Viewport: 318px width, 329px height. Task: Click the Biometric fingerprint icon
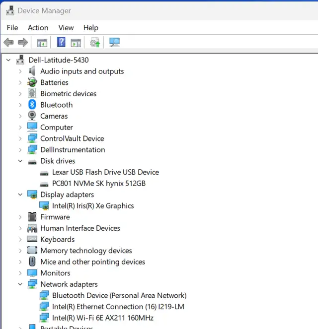(x=32, y=93)
